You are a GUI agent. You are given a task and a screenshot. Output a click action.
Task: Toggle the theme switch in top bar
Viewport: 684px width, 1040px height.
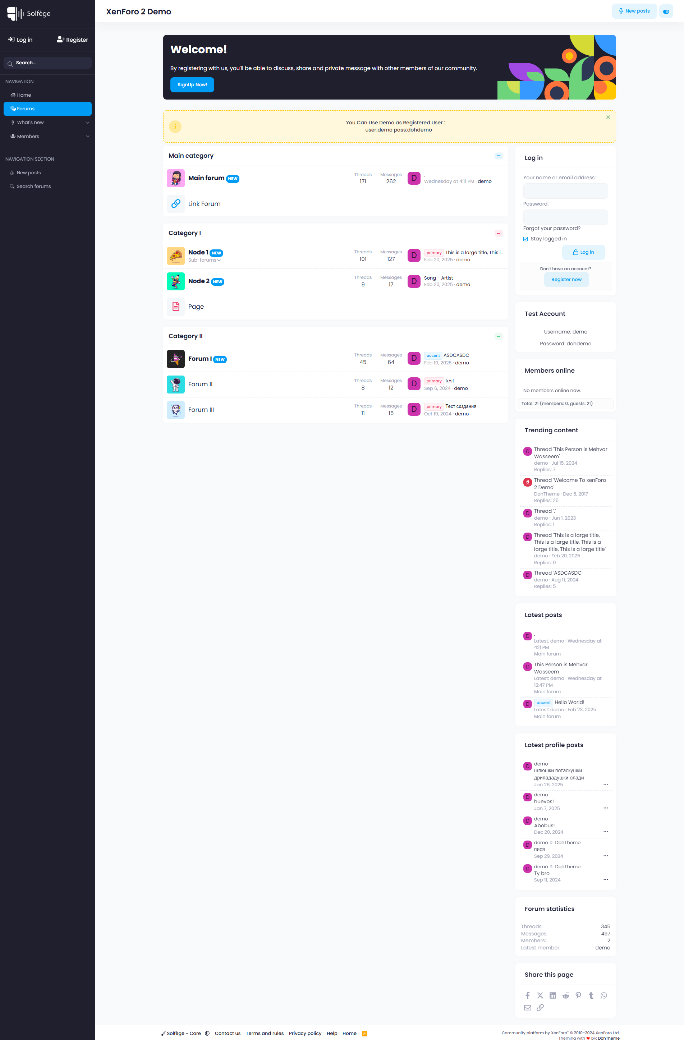click(x=666, y=11)
